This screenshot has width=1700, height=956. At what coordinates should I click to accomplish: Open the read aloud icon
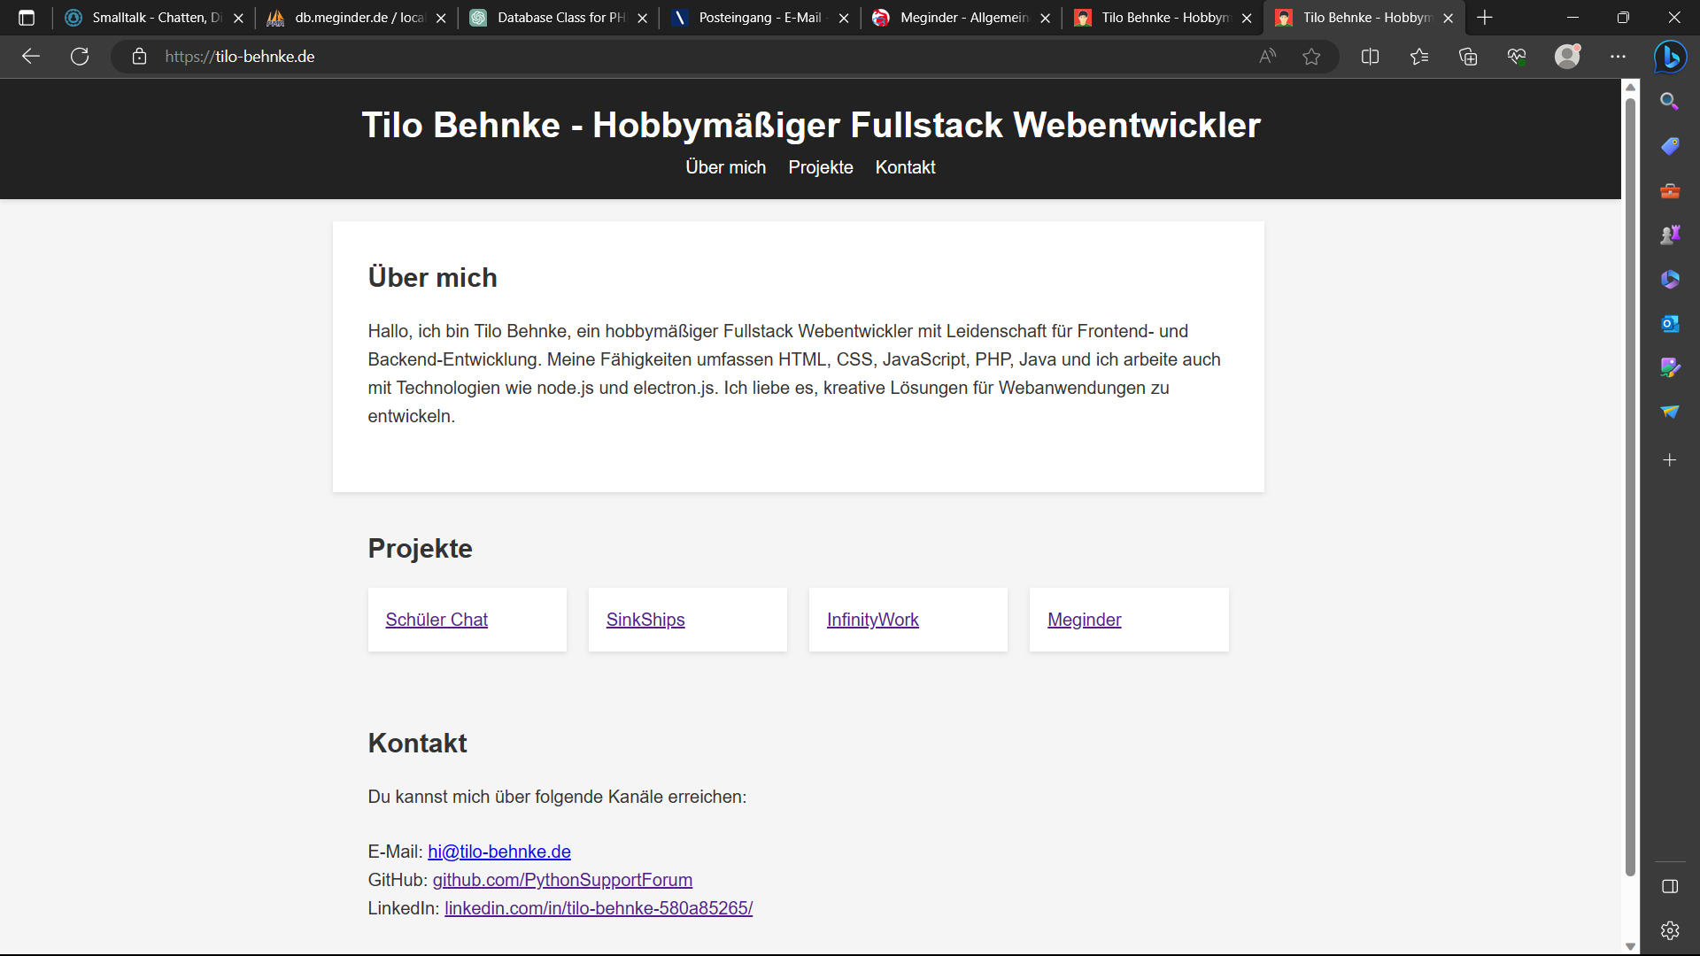[1268, 57]
